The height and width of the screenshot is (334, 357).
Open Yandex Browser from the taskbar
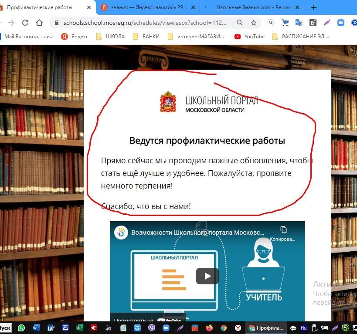(x=238, y=328)
